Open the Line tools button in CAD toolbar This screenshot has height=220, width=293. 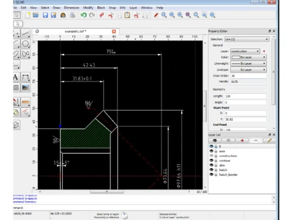(x=26, y=33)
